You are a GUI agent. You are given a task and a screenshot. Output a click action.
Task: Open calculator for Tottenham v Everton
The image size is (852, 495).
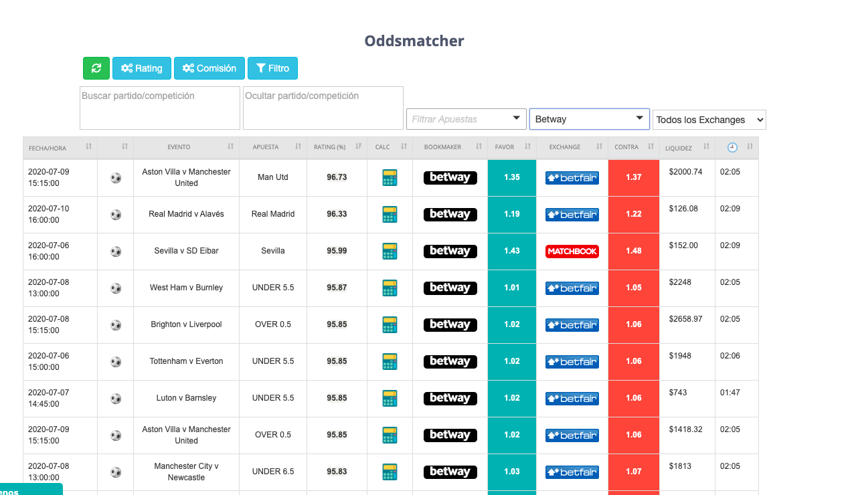[x=390, y=361]
